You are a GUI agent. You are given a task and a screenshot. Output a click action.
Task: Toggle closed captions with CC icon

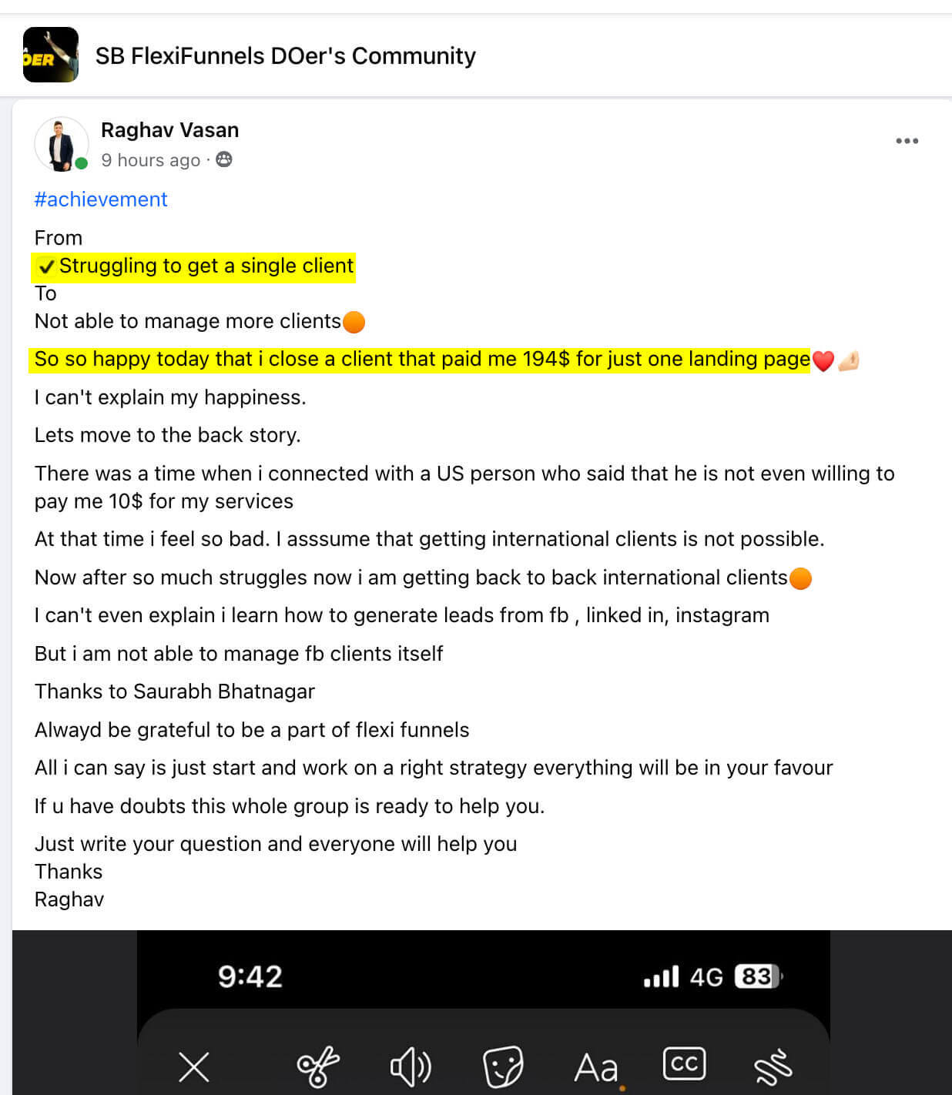click(684, 1063)
